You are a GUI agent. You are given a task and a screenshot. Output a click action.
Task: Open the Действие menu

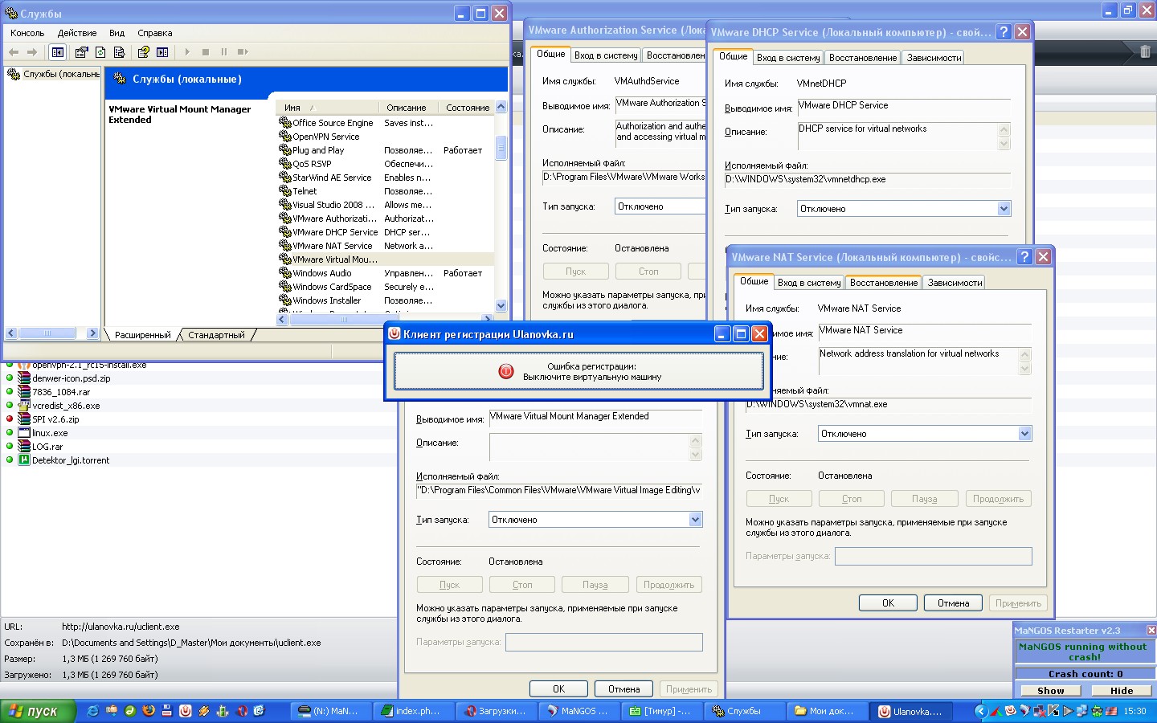coord(77,33)
